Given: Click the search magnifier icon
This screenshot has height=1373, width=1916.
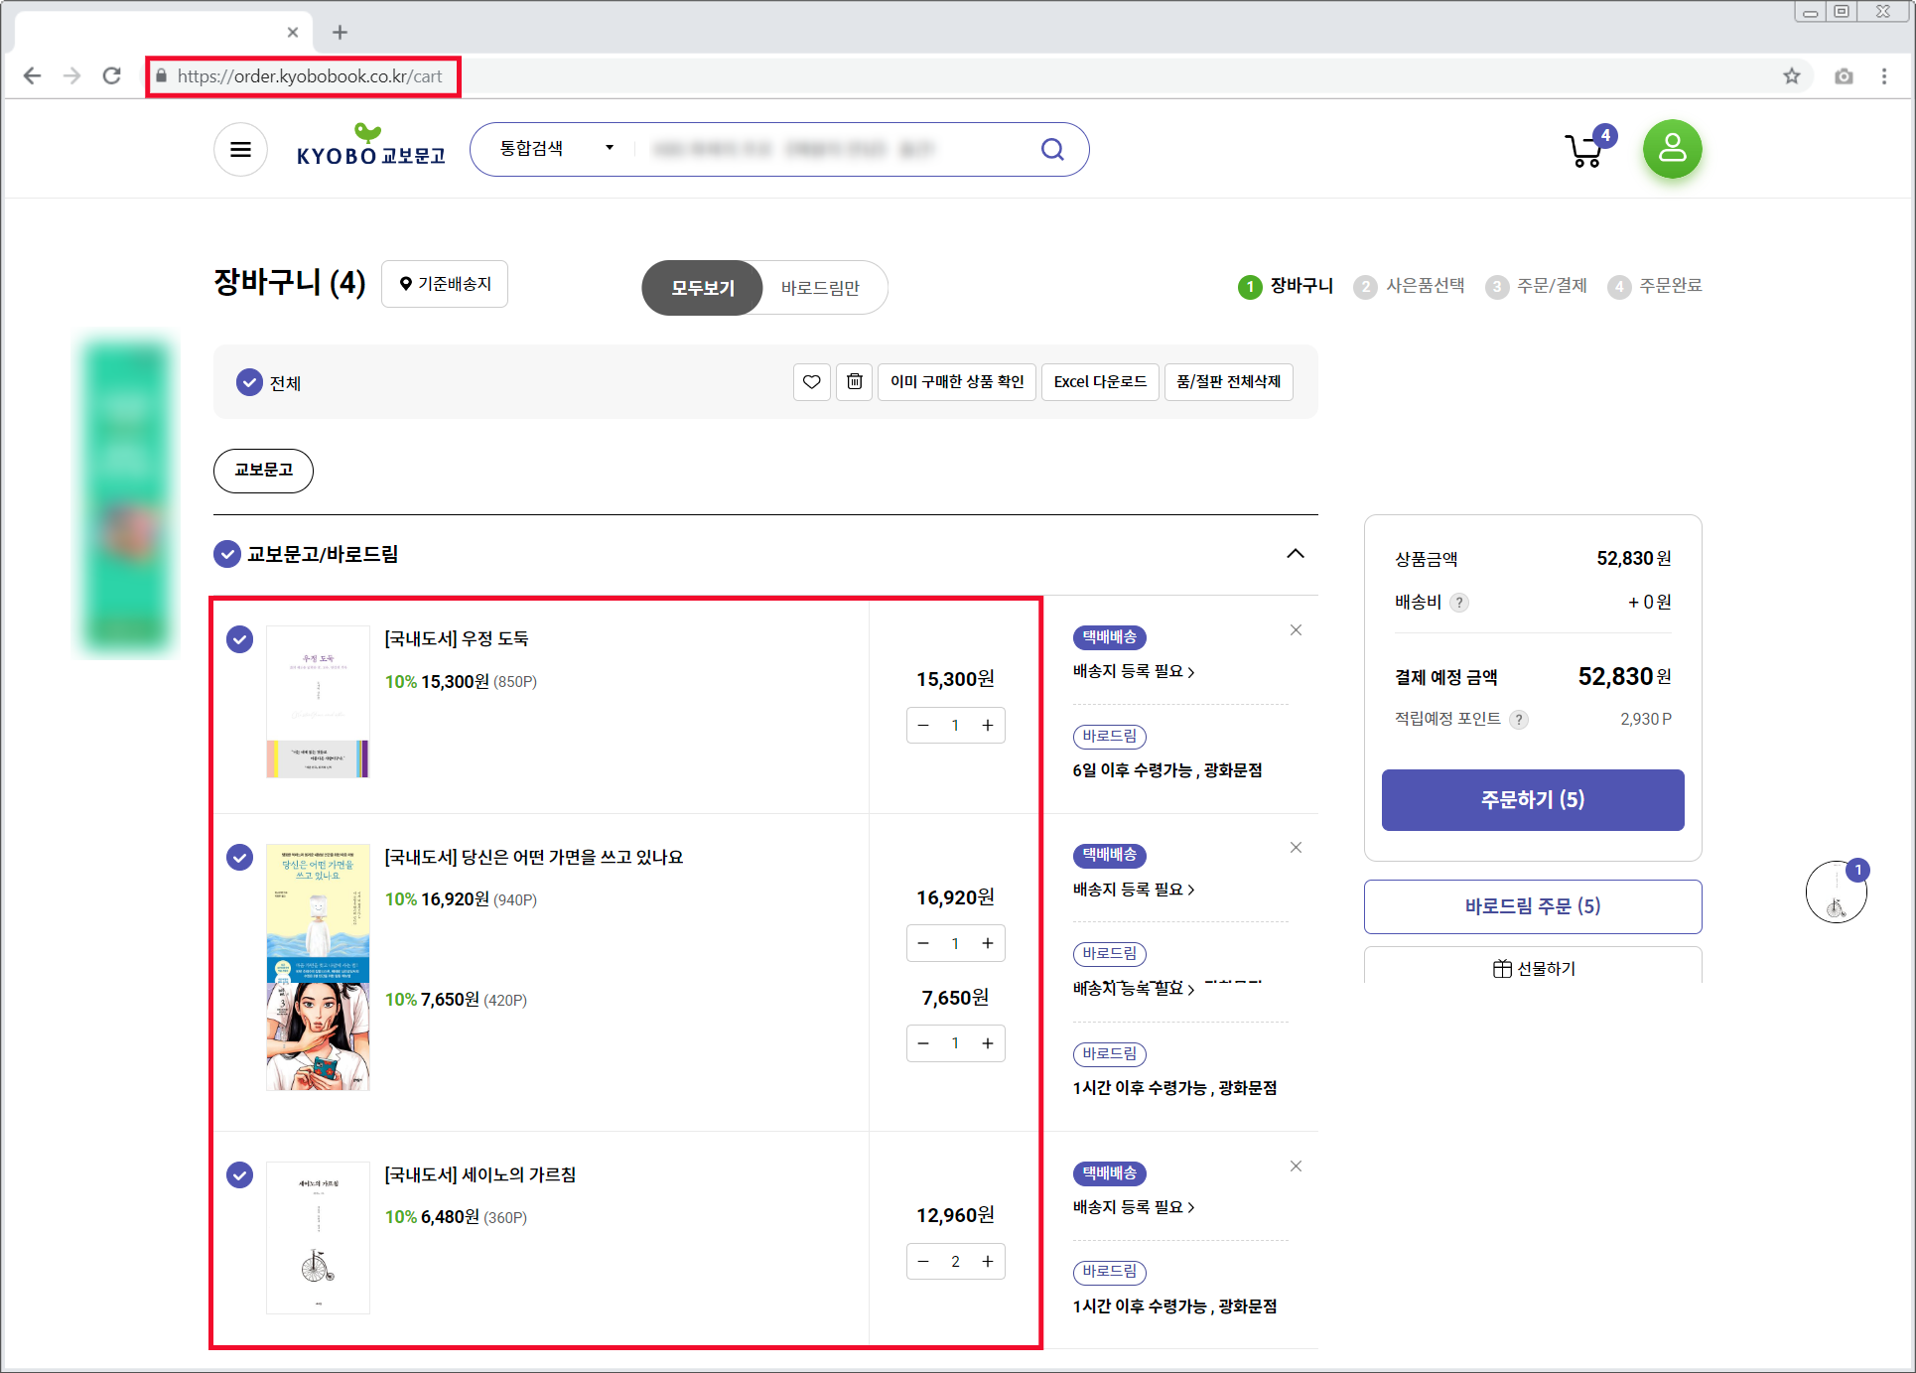Looking at the screenshot, I should click(1052, 150).
